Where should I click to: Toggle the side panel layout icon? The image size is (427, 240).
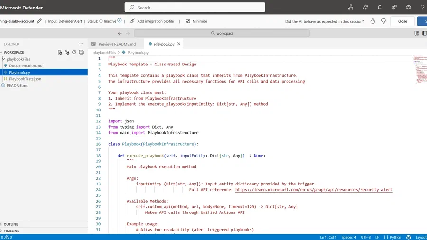[424, 33]
